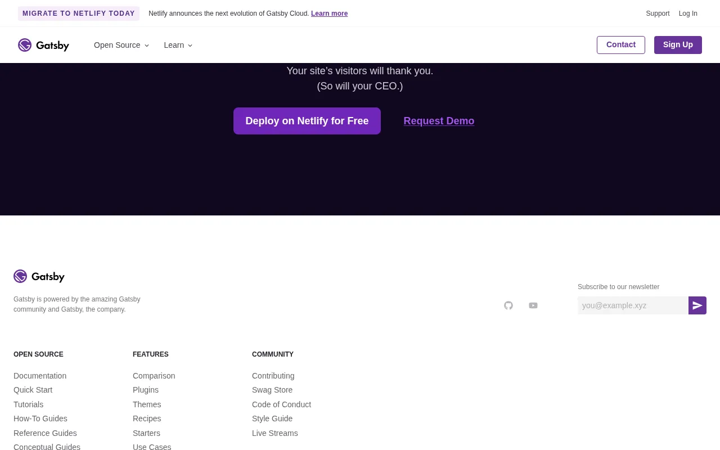Open the Support link
This screenshot has width=720, height=450.
click(x=658, y=13)
